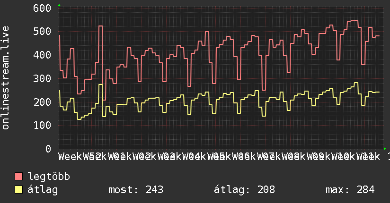390x203 pixels.
Task: Click the yellow átlag legend color swatch
Action: click(x=18, y=190)
